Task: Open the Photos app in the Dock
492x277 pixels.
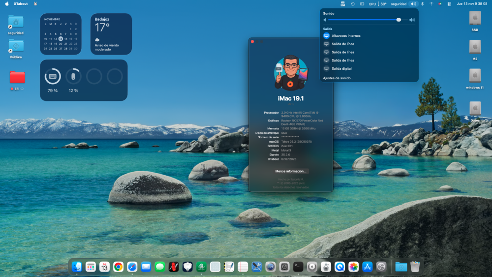Action: coord(353,267)
